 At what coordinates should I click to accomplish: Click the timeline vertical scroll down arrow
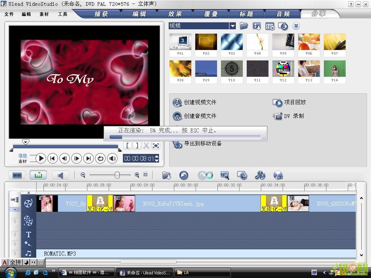361,255
